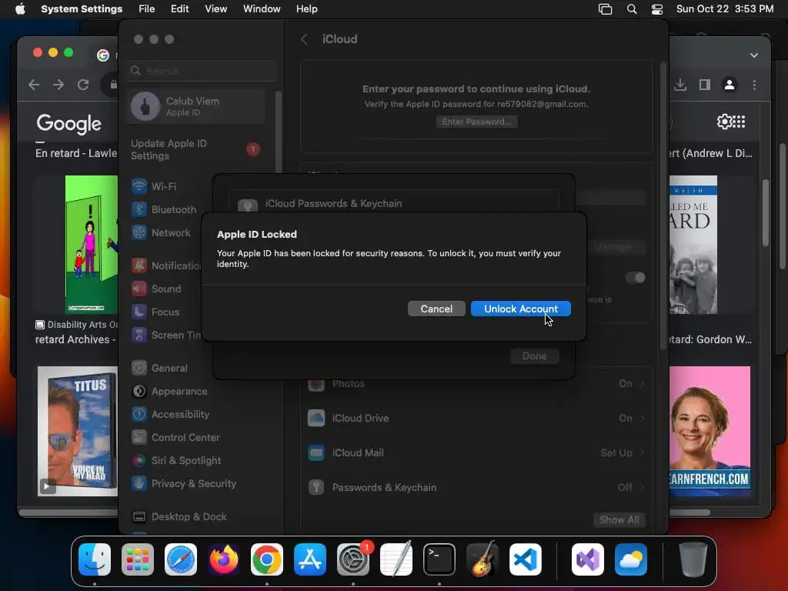Viewport: 788px width, 591px height.
Task: Open the View menu
Action: [215, 9]
